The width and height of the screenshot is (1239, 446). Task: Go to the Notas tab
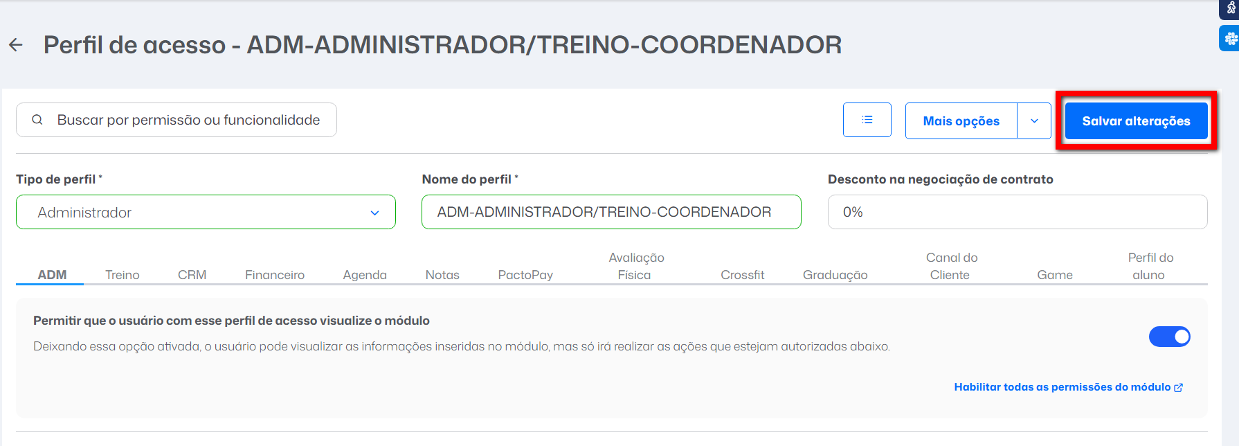click(442, 275)
